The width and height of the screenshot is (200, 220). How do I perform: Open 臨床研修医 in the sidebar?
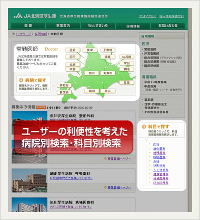[152, 66]
